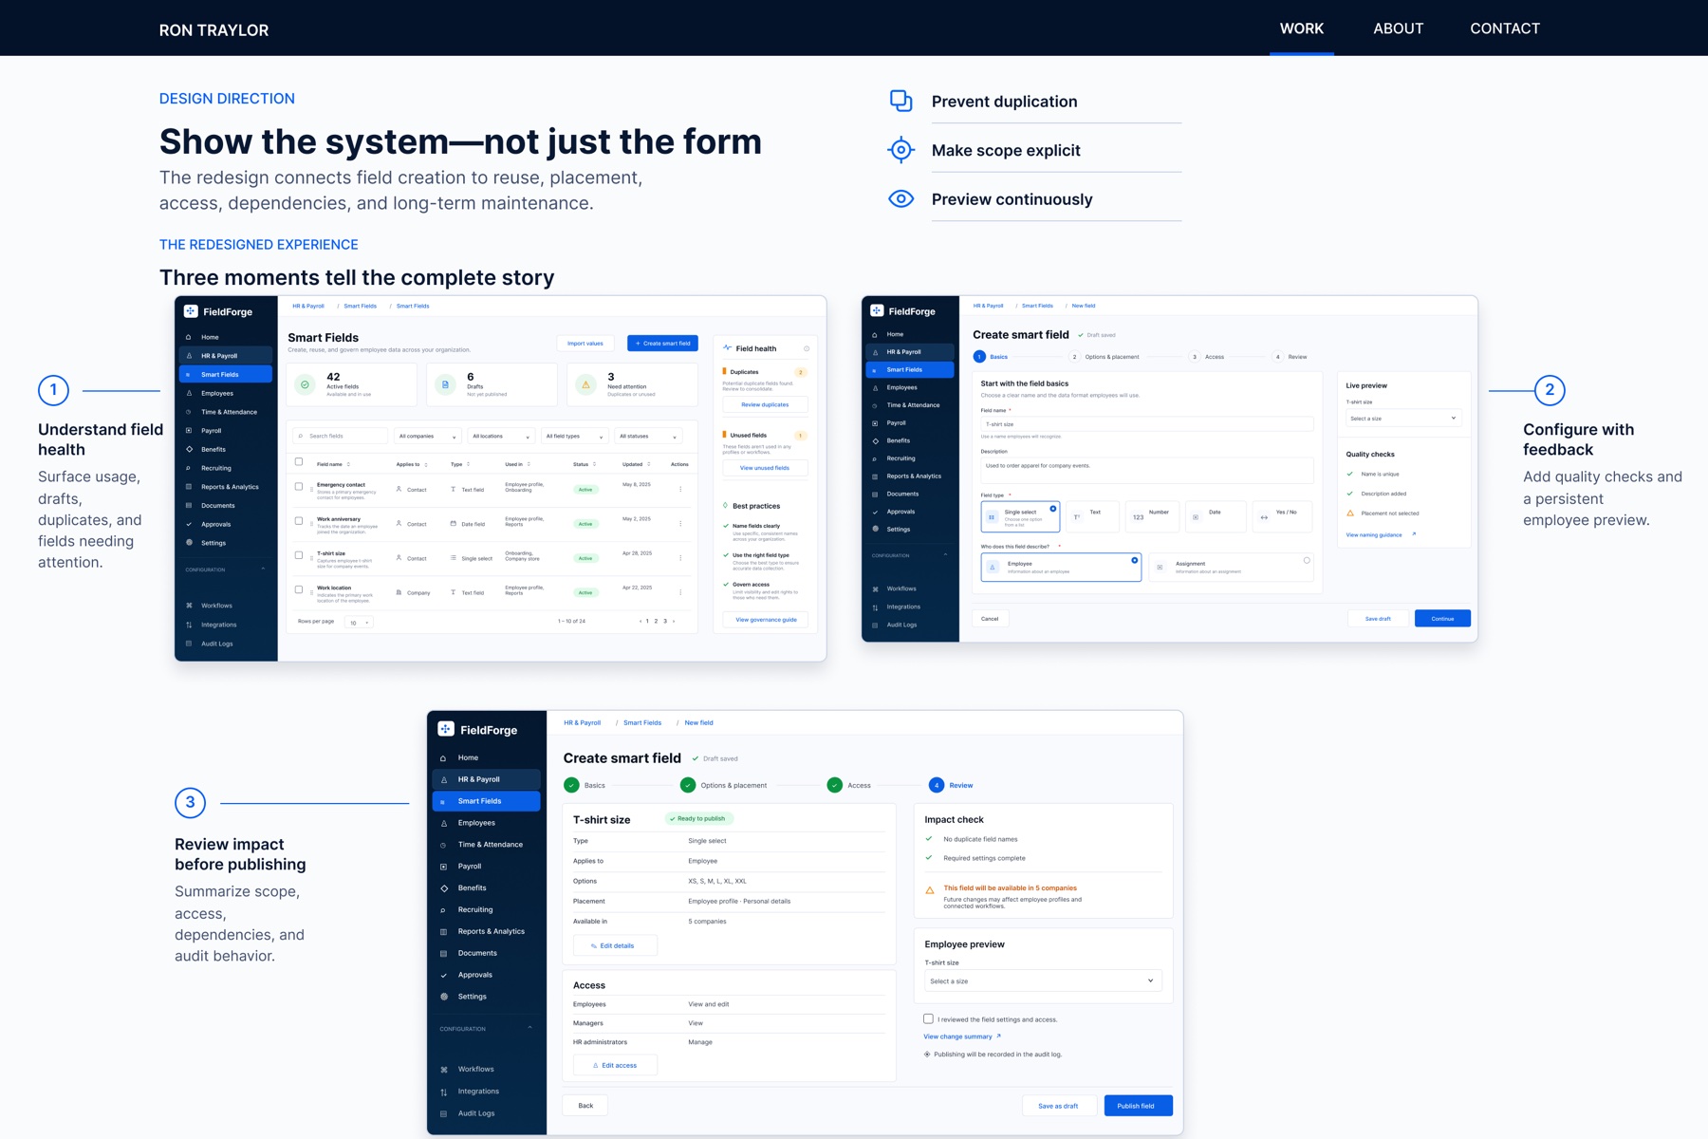This screenshot has width=1708, height=1139.
Task: Open the All companies filter dropdown
Action: pos(428,436)
